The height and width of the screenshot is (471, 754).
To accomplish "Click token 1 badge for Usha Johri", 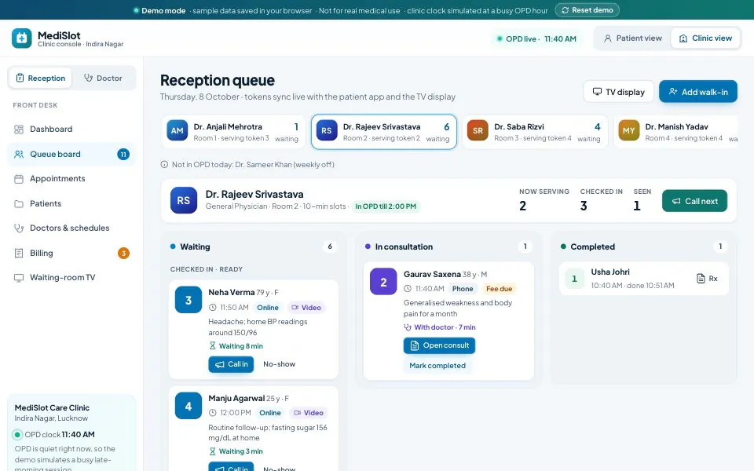I will coord(574,279).
